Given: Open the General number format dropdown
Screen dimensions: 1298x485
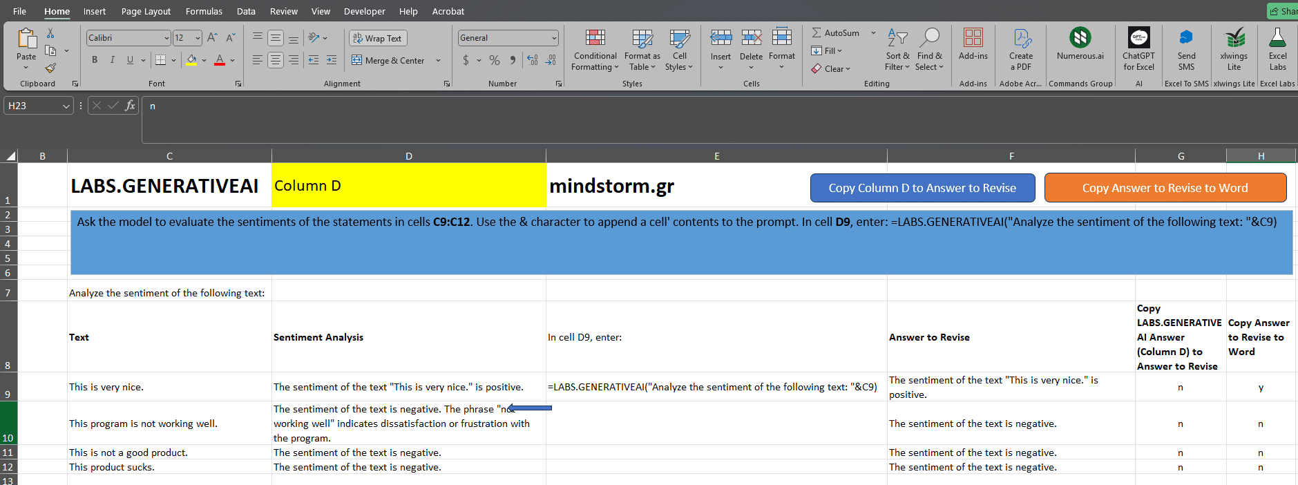Looking at the screenshot, I should click(554, 38).
